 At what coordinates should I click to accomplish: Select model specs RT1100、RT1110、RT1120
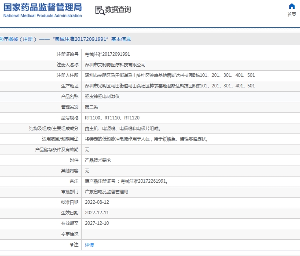tap(112, 118)
